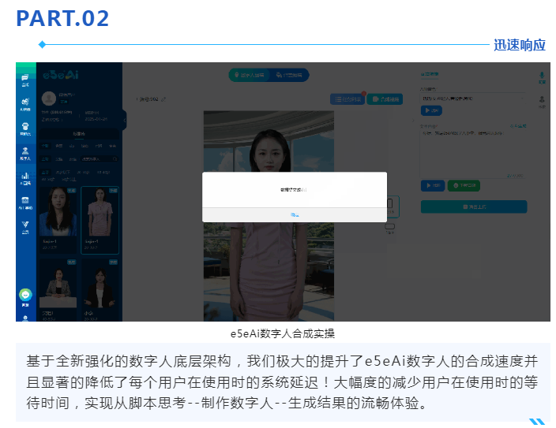
Task: Open the voice role dropdown box
Action: click(473, 99)
